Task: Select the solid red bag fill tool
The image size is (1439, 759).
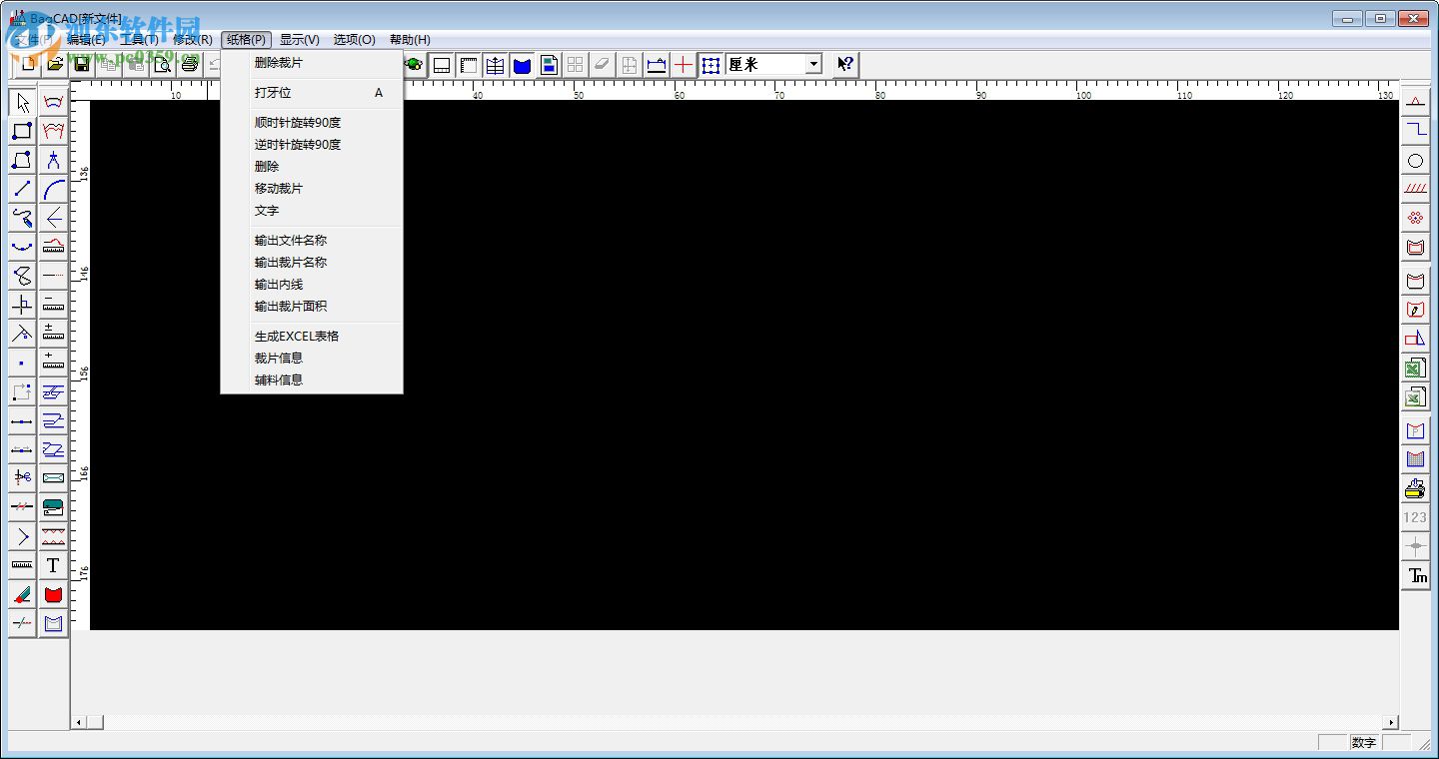Action: (x=53, y=594)
